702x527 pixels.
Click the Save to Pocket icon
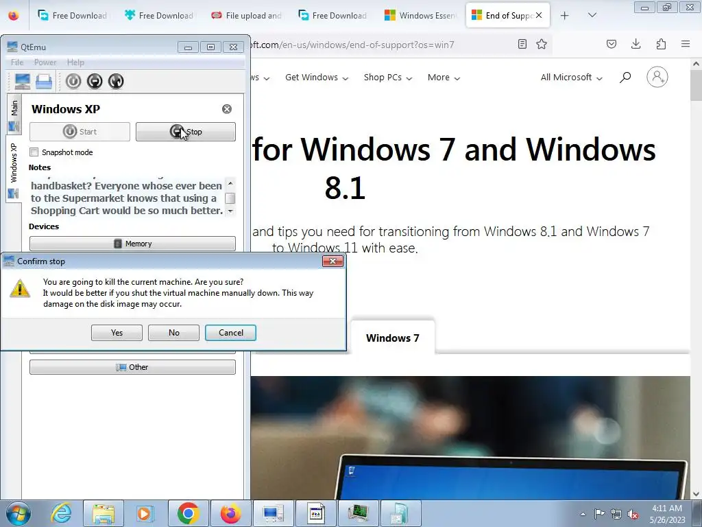click(612, 44)
